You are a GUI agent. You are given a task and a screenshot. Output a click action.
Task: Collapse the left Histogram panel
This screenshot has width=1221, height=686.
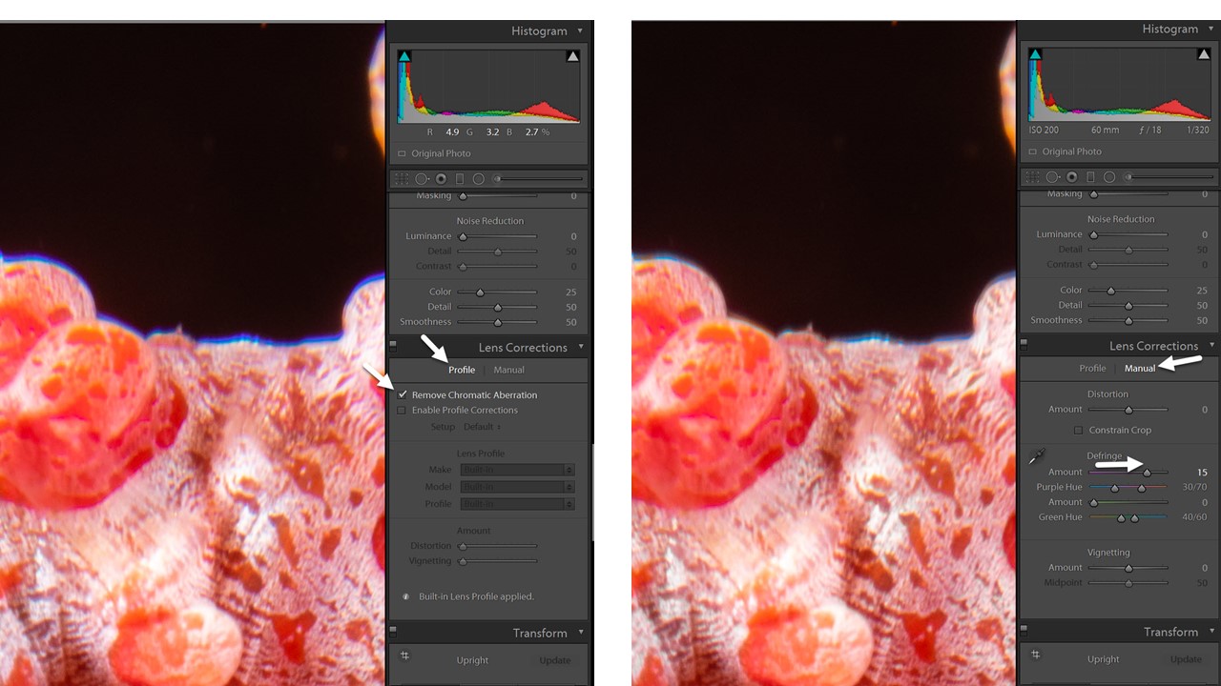click(579, 31)
